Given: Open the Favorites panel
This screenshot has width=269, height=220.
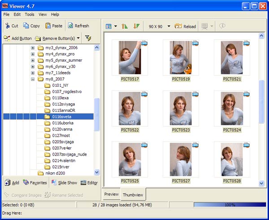Looking at the screenshot, I should (x=35, y=182).
